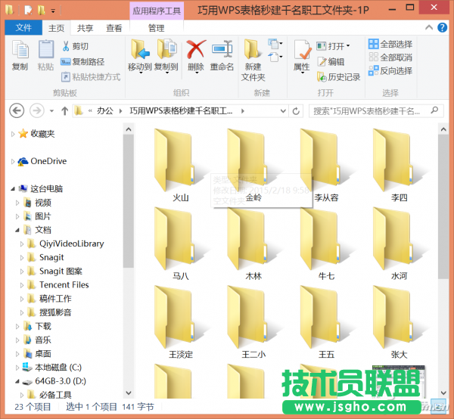Collapse the 文档 tree node
Image resolution: width=454 pixels, height=419 pixels.
(x=17, y=231)
